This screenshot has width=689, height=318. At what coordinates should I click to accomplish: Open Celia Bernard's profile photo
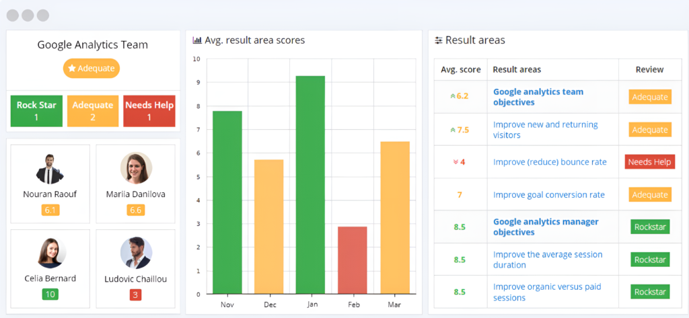[50, 253]
